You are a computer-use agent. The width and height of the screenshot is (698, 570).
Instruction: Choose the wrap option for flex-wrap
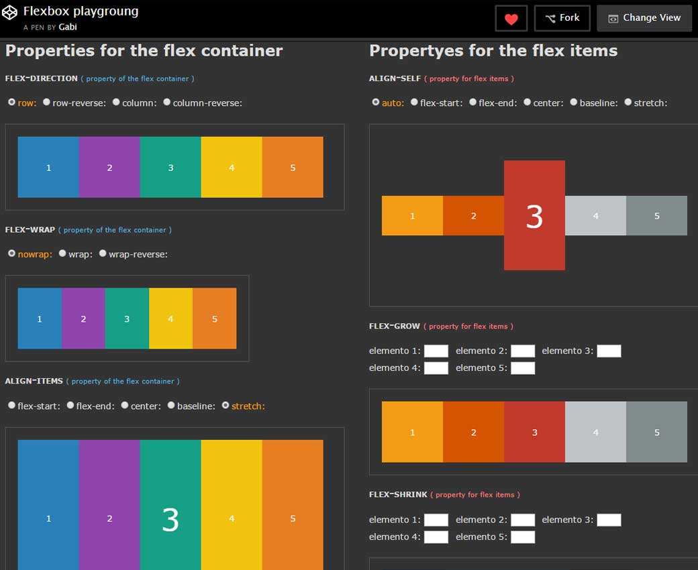click(62, 254)
